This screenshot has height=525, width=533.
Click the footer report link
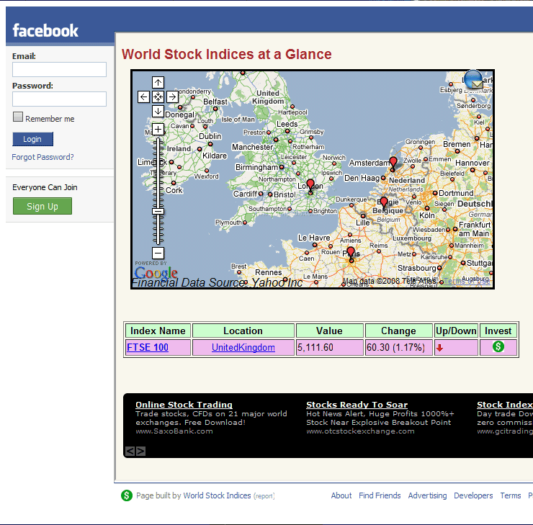coord(264,496)
